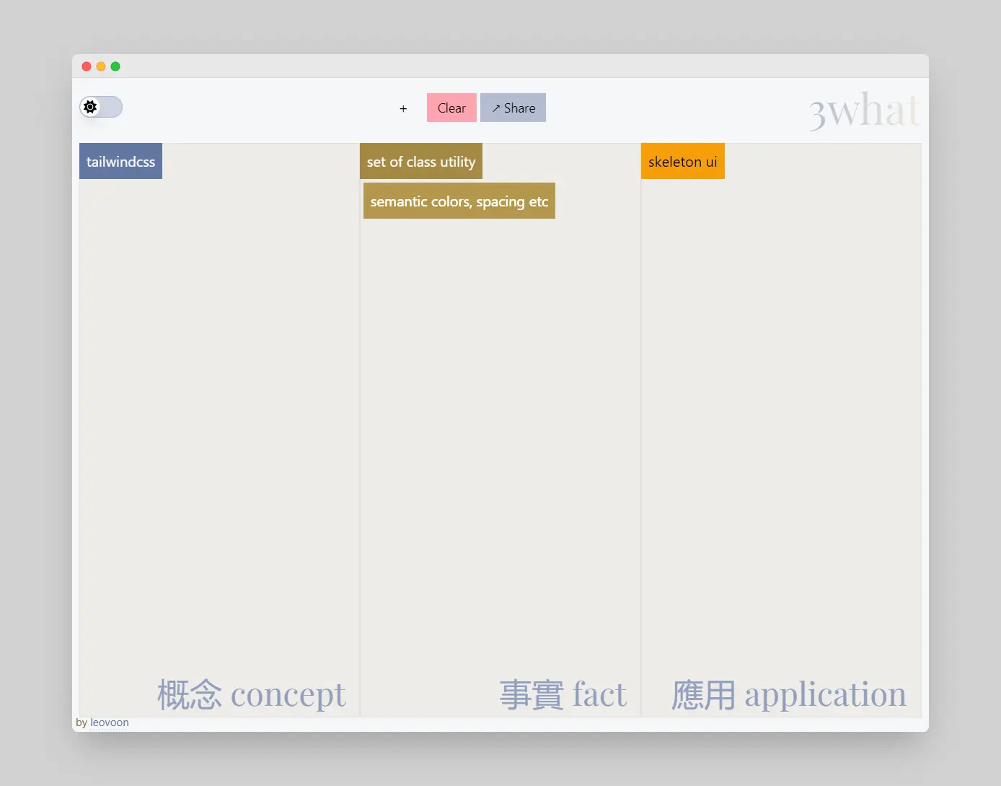Add a new note with the plus button
1001x786 pixels.
tap(403, 108)
